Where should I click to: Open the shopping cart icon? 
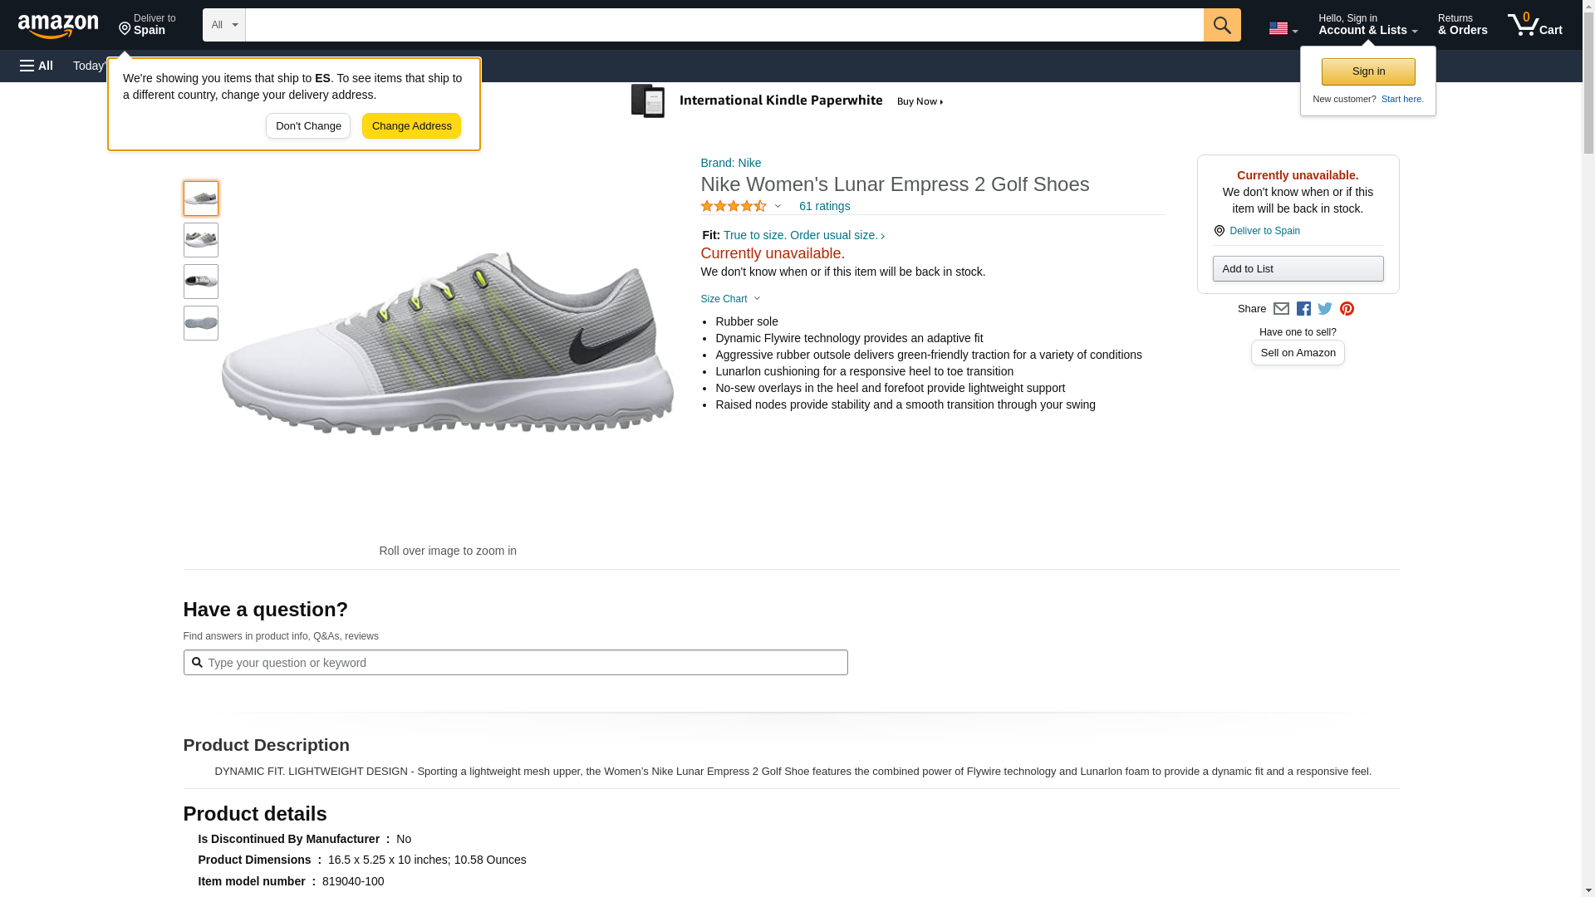click(x=1534, y=25)
